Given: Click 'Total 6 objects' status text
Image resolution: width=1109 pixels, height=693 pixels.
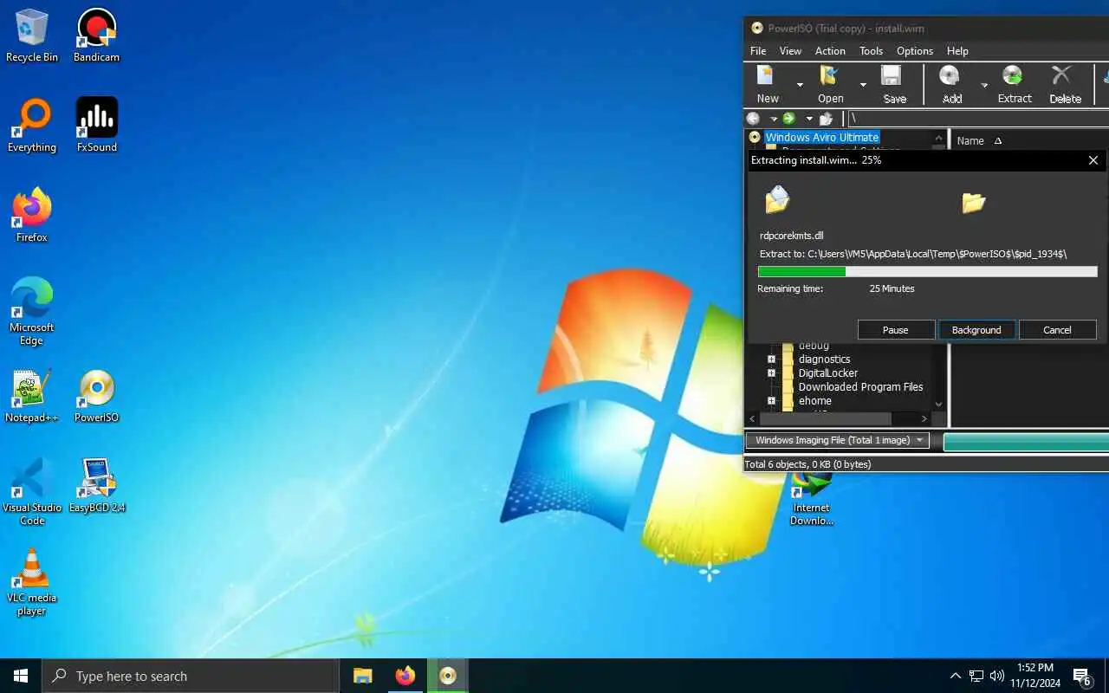Looking at the screenshot, I should (807, 464).
